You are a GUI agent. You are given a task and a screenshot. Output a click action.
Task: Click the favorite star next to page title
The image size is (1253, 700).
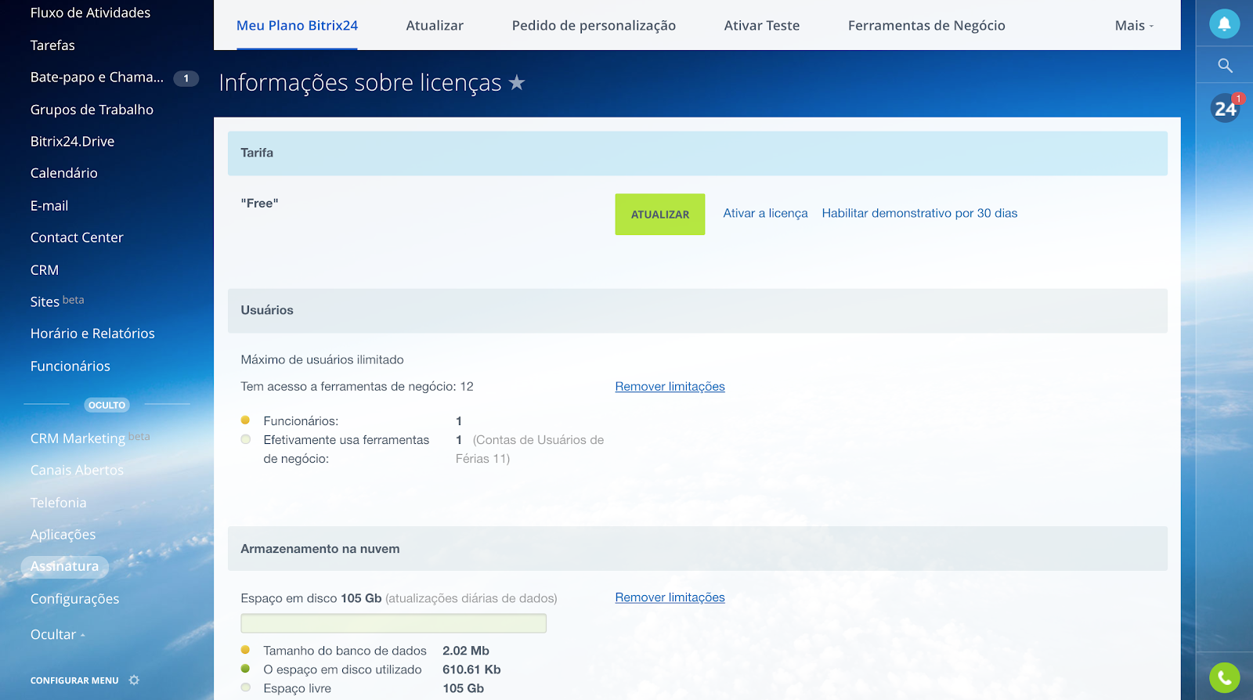click(x=517, y=82)
